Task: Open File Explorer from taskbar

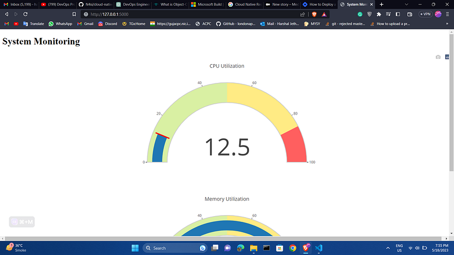Action: tap(254, 248)
